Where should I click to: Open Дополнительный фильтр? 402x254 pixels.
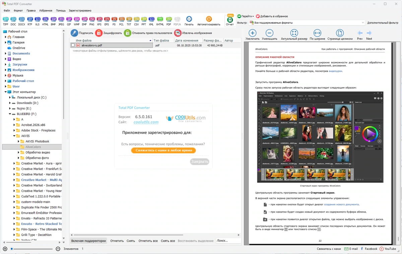[383, 23]
